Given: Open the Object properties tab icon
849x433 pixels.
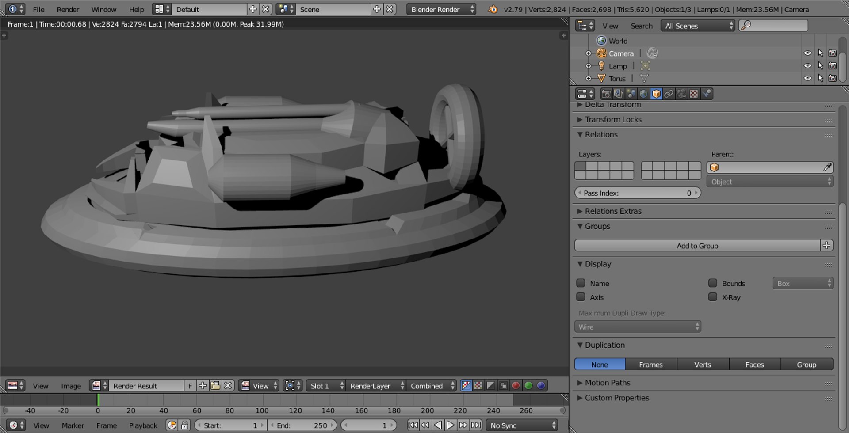Looking at the screenshot, I should coord(656,94).
